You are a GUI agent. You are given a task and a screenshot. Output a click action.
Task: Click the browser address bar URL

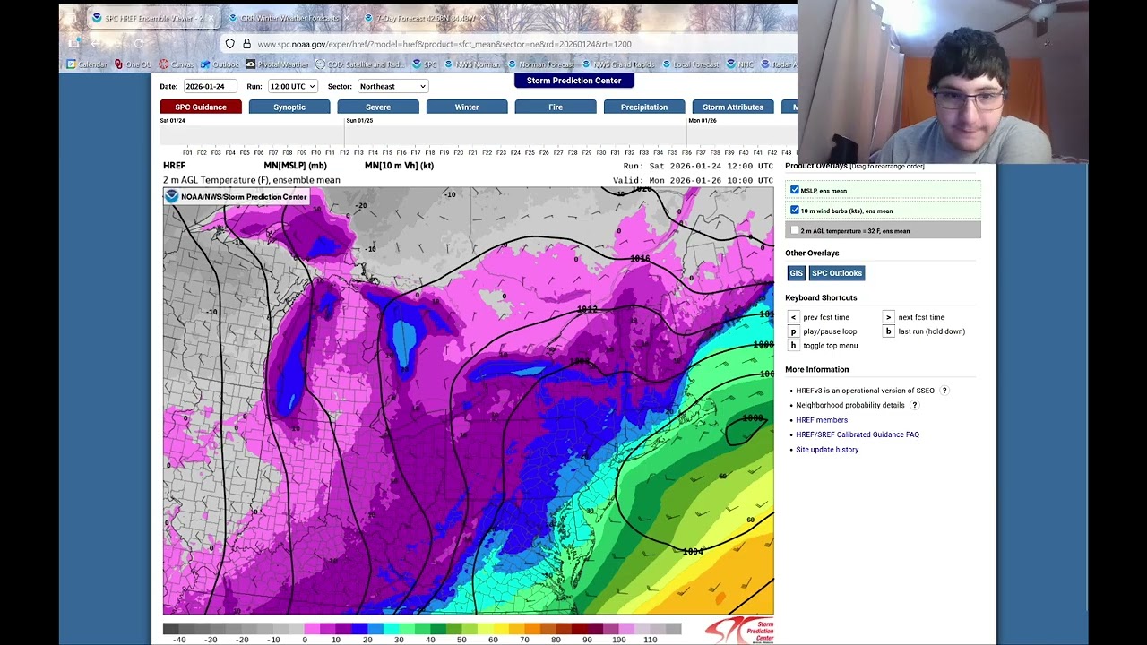pos(444,44)
